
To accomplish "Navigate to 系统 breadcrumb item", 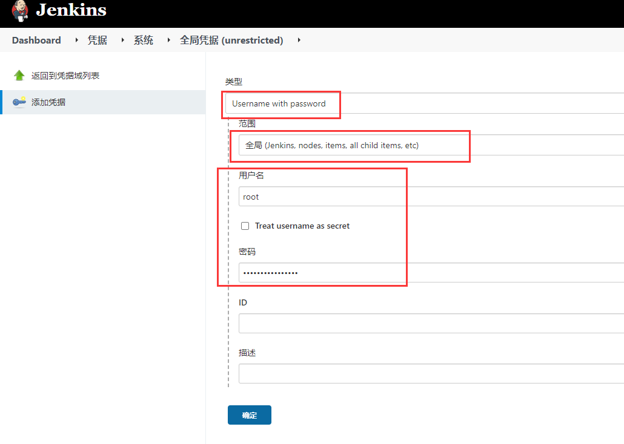I will click(144, 41).
